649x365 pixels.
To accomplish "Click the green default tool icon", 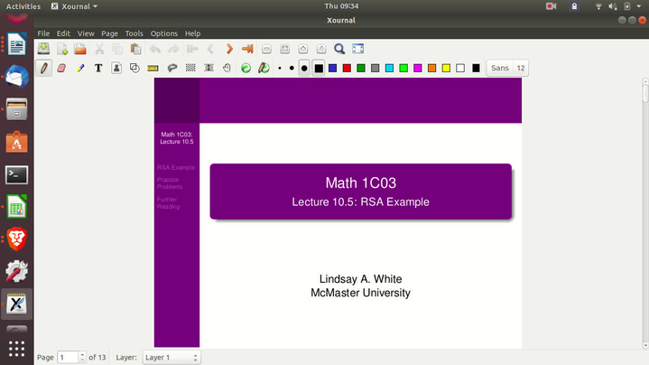I will (246, 68).
